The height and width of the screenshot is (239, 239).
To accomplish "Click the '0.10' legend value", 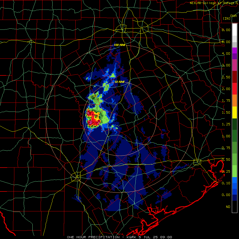I will pos(226,183).
